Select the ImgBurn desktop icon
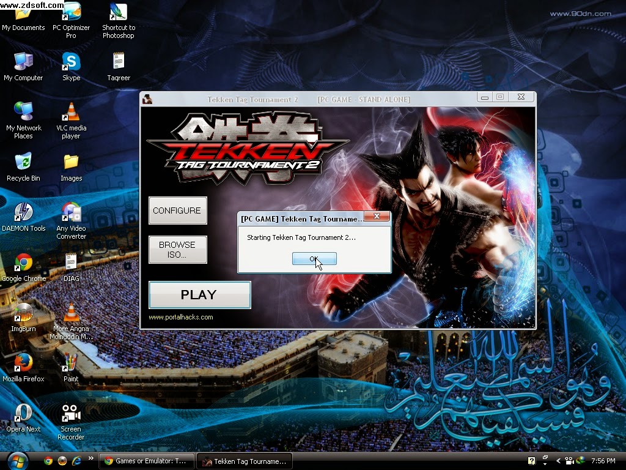This screenshot has width=626, height=470. pyautogui.click(x=23, y=318)
